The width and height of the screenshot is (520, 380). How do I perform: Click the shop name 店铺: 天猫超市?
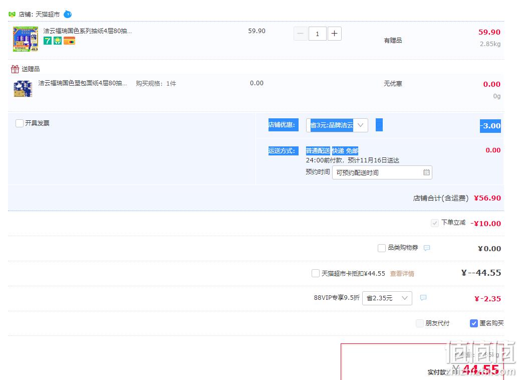(39, 14)
